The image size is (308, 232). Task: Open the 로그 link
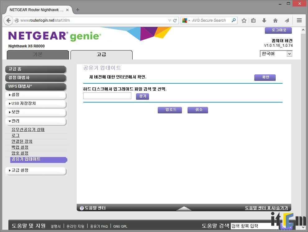coord(16,135)
